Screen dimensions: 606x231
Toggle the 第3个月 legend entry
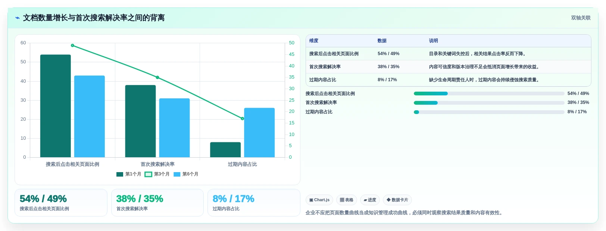(157, 174)
